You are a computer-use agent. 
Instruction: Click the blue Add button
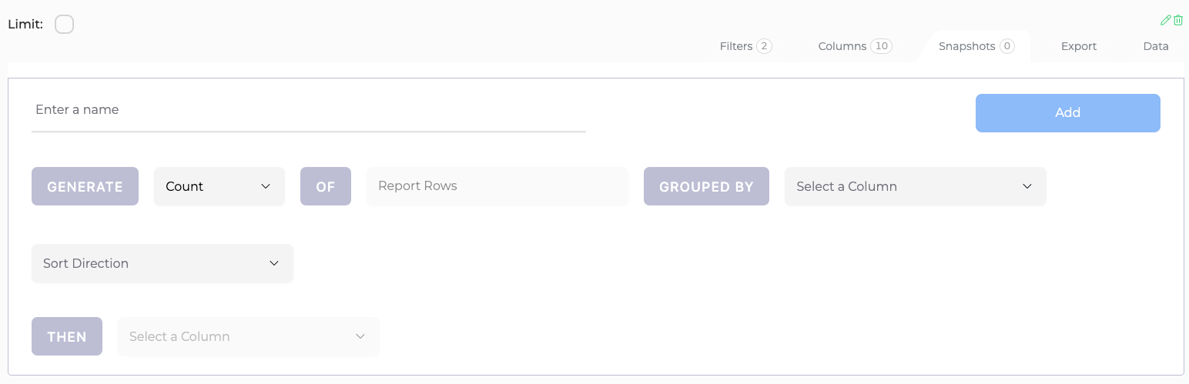pos(1068,113)
